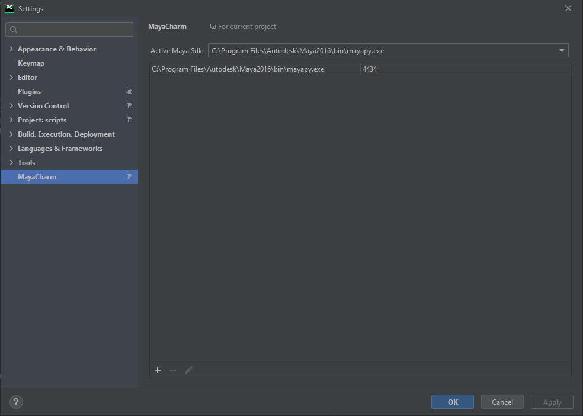Open Active Maya Sdk dropdown arrow

pos(562,50)
